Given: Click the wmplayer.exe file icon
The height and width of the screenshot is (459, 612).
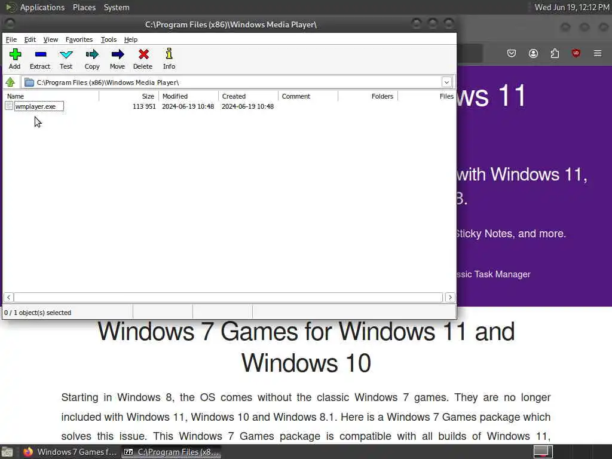Looking at the screenshot, I should 9,106.
